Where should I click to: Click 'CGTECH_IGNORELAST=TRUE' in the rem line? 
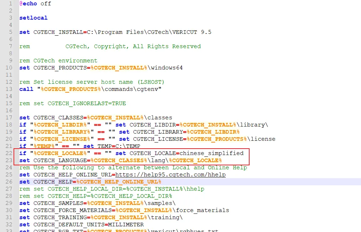pyautogui.click(x=87, y=103)
